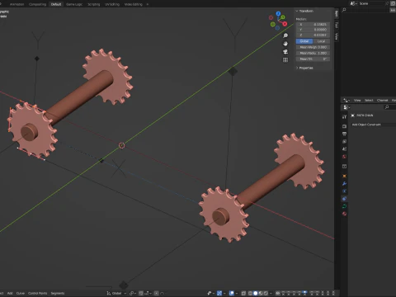This screenshot has height=297, width=396.
Task: Open the snapping options dropdown
Action: (148, 293)
